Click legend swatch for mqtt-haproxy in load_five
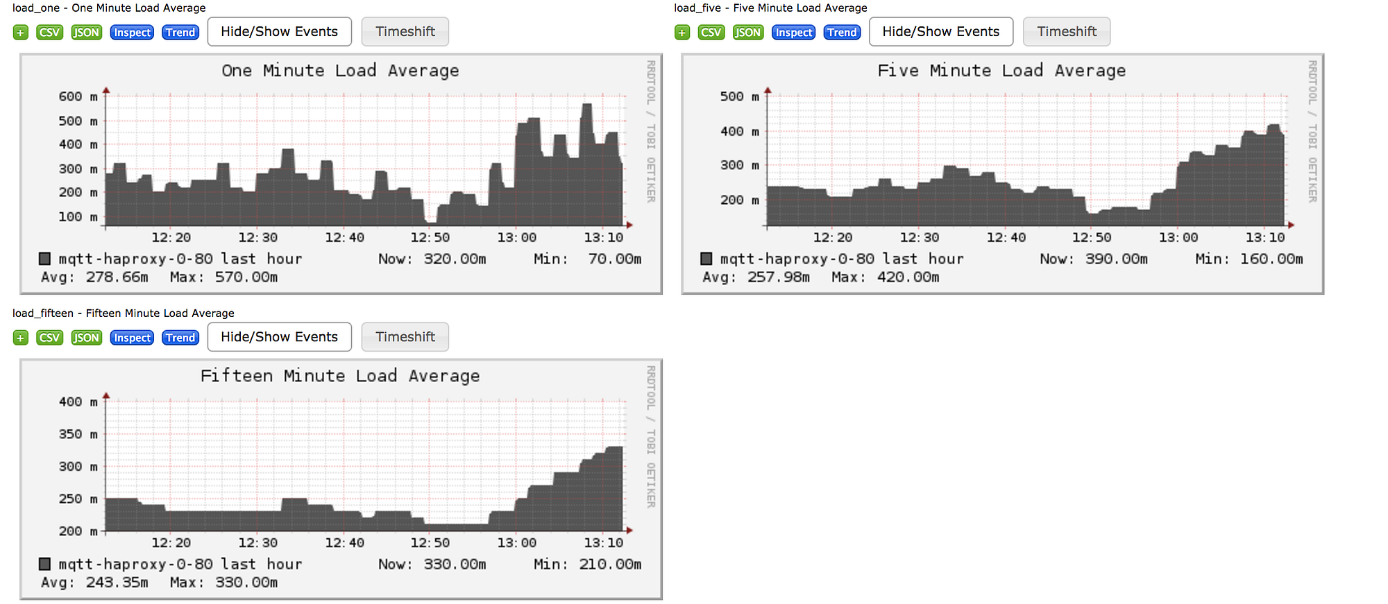The height and width of the screenshot is (604, 1388). pyautogui.click(x=706, y=259)
